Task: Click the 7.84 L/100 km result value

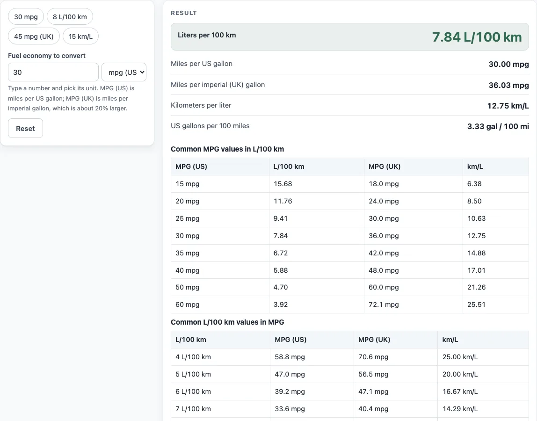Action: pos(477,37)
